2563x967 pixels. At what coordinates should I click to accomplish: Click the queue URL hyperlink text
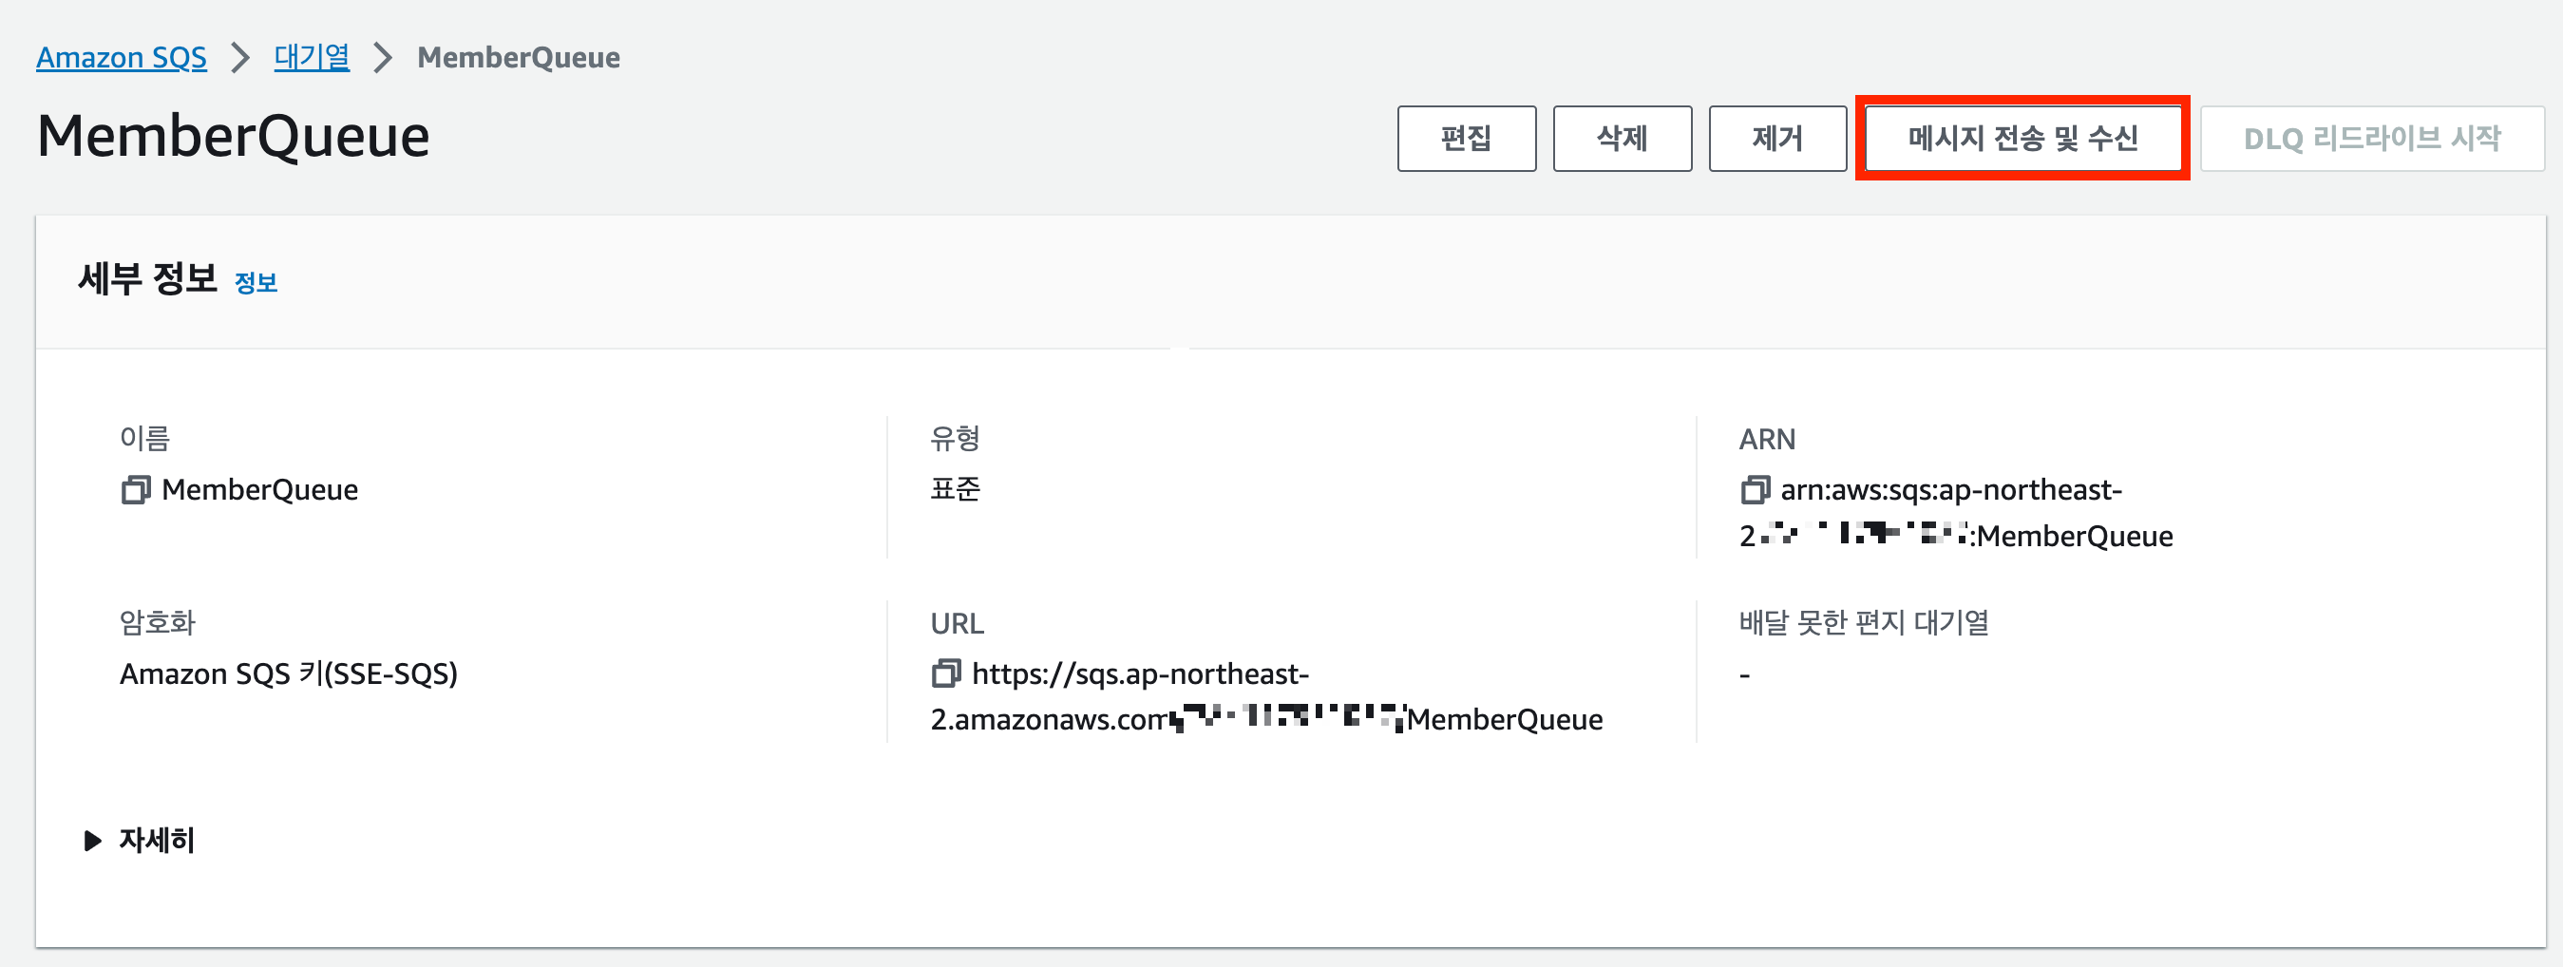point(1140,674)
